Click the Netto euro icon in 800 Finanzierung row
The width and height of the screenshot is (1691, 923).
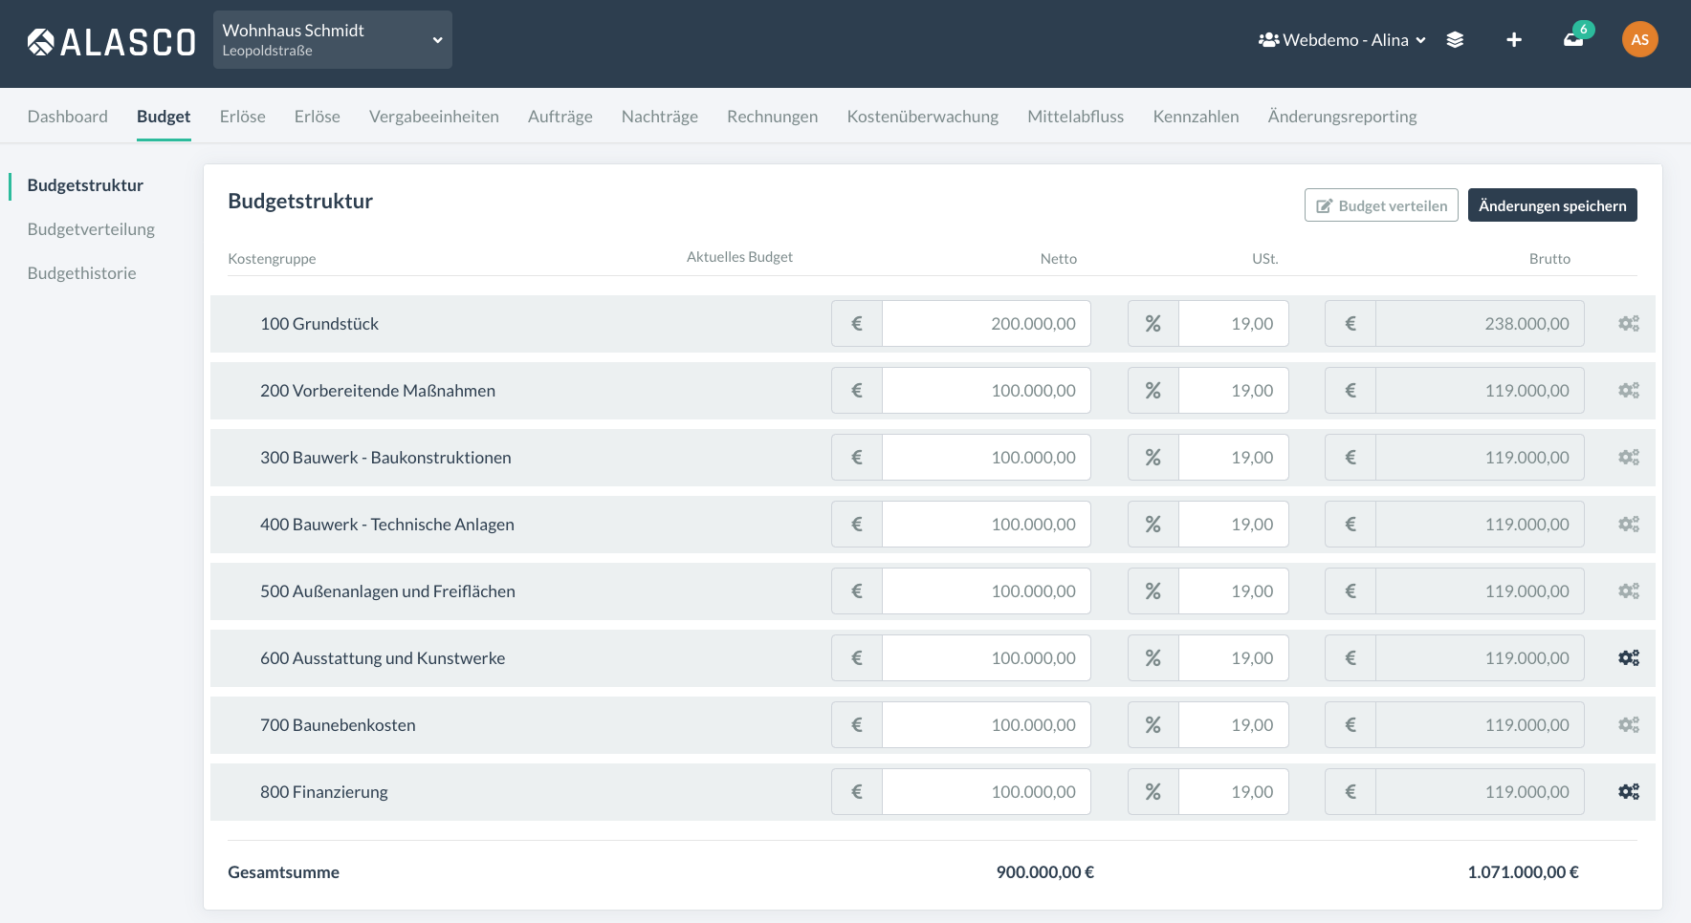tap(857, 792)
